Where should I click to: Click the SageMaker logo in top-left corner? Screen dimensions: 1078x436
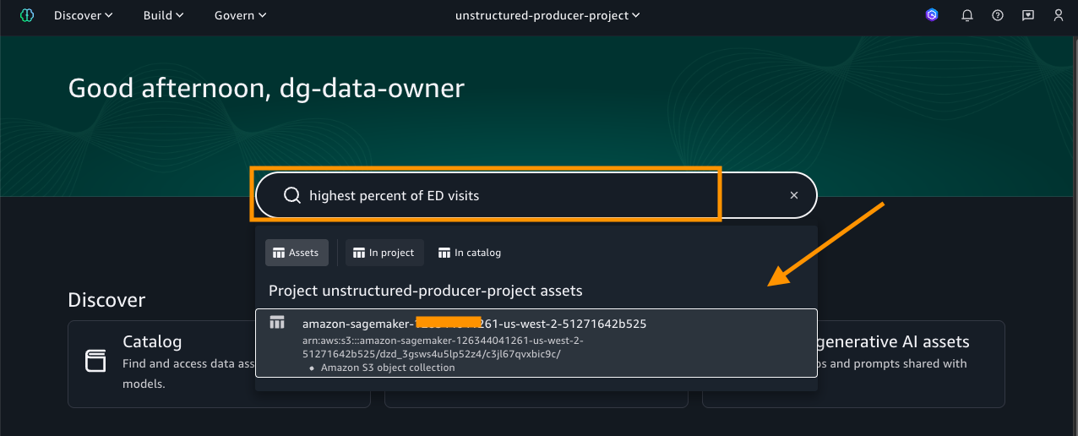click(x=27, y=15)
